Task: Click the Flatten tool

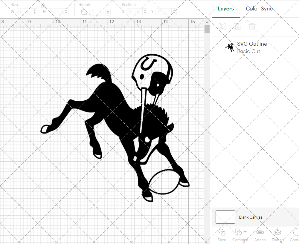Action: point(278,235)
